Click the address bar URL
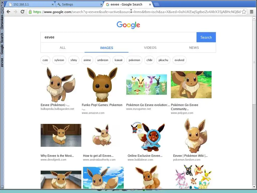Viewport: 257px width, 193px height. 137,12
